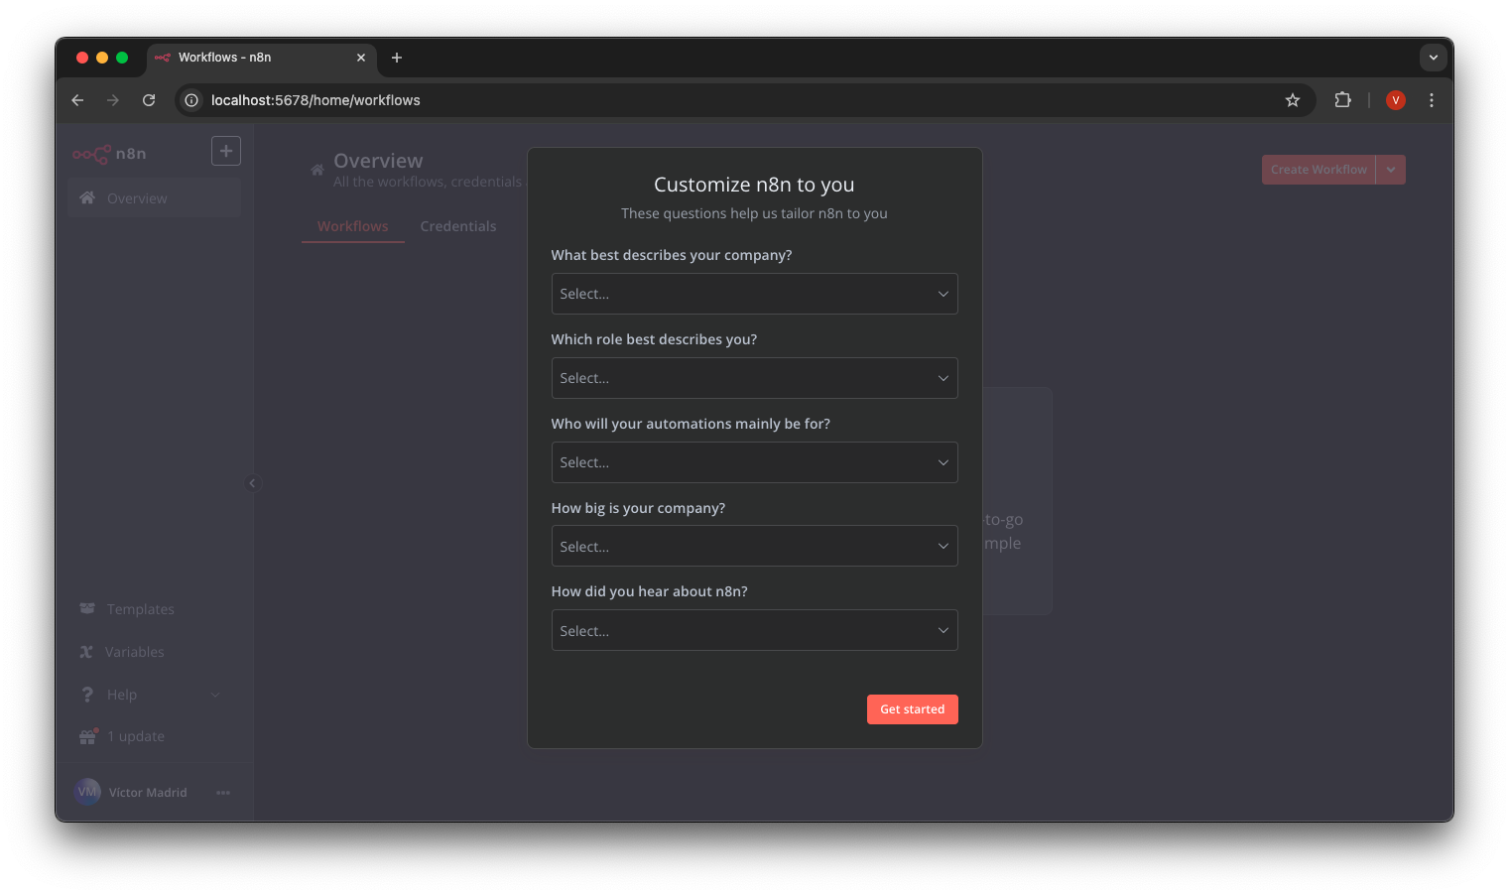Switch to the Workflows tab
The height and width of the screenshot is (895, 1509).
coord(353,226)
